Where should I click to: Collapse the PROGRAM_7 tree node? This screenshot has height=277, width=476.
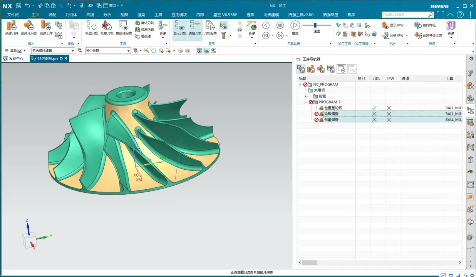click(x=306, y=102)
